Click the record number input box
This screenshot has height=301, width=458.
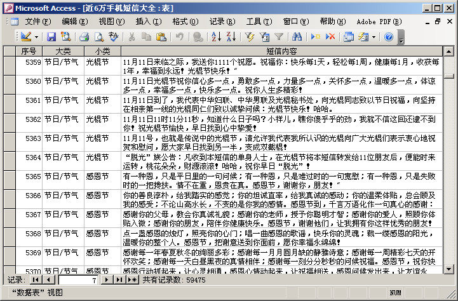(78, 280)
